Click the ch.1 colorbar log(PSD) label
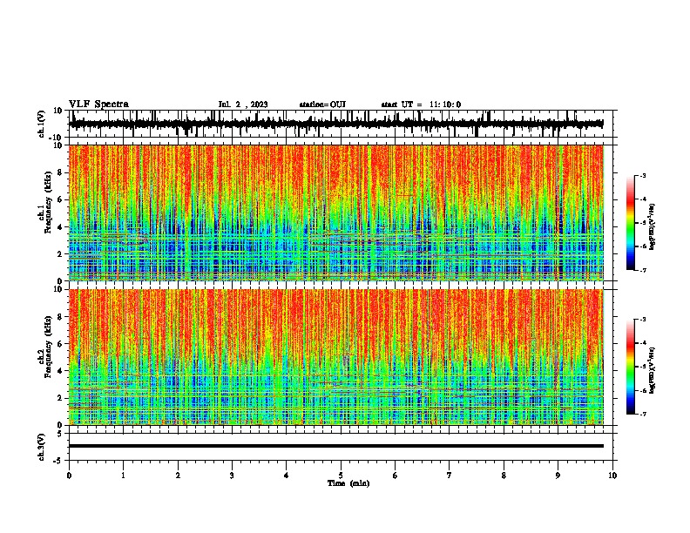The image size is (690, 533). [x=653, y=226]
